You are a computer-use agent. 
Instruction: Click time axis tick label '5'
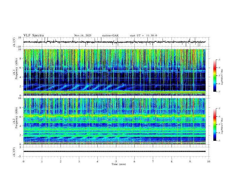[116, 161]
